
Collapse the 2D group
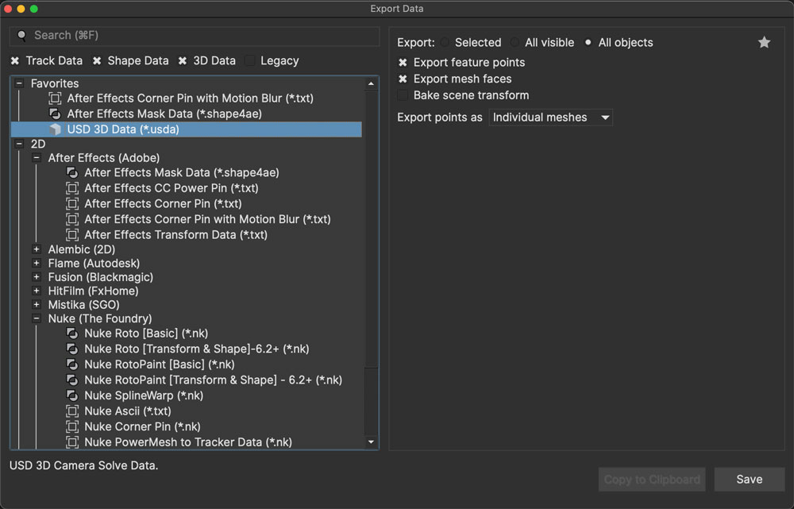click(19, 144)
